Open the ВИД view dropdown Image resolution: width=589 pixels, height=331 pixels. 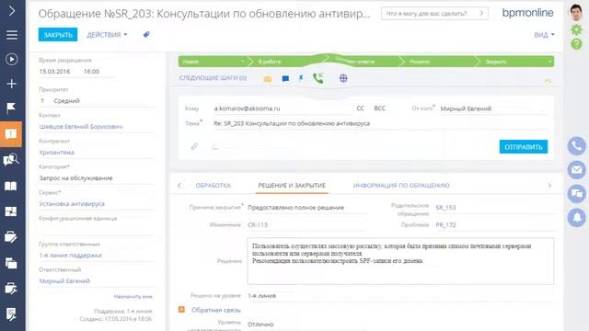pos(544,35)
